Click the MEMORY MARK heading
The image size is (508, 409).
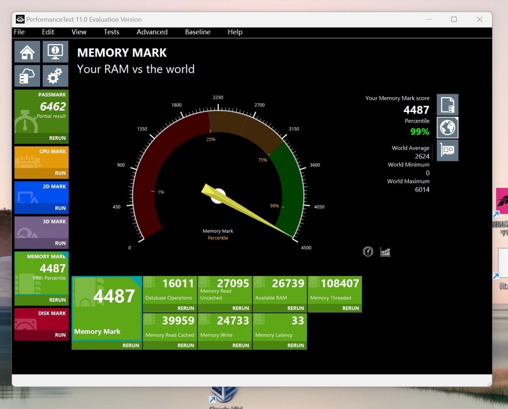(122, 53)
